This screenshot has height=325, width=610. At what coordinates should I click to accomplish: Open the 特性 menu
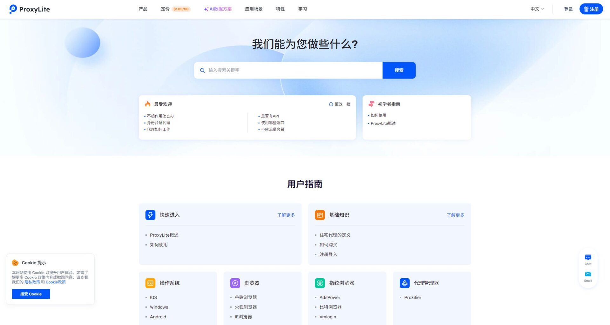tap(281, 9)
